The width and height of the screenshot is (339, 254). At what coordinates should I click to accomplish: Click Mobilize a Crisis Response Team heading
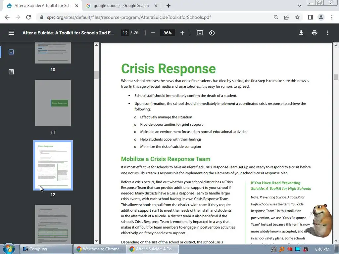point(166,159)
